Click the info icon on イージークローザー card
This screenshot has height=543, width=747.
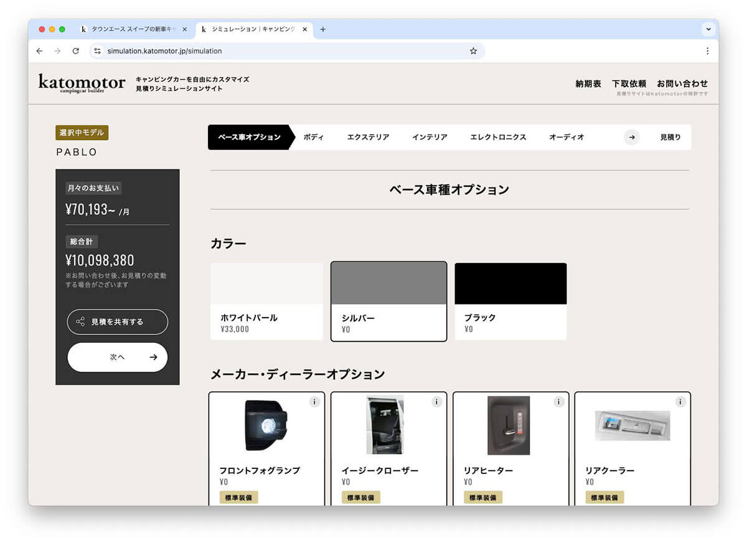pyautogui.click(x=436, y=402)
